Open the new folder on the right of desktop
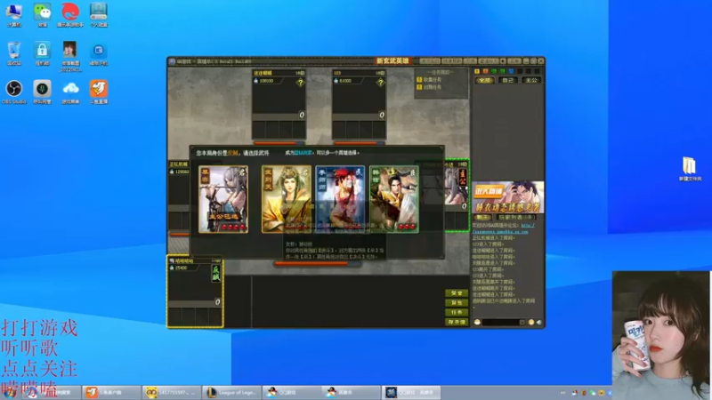 tap(691, 169)
